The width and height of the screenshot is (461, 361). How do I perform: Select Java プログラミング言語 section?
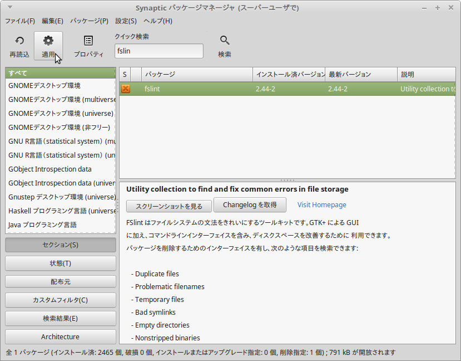point(60,225)
